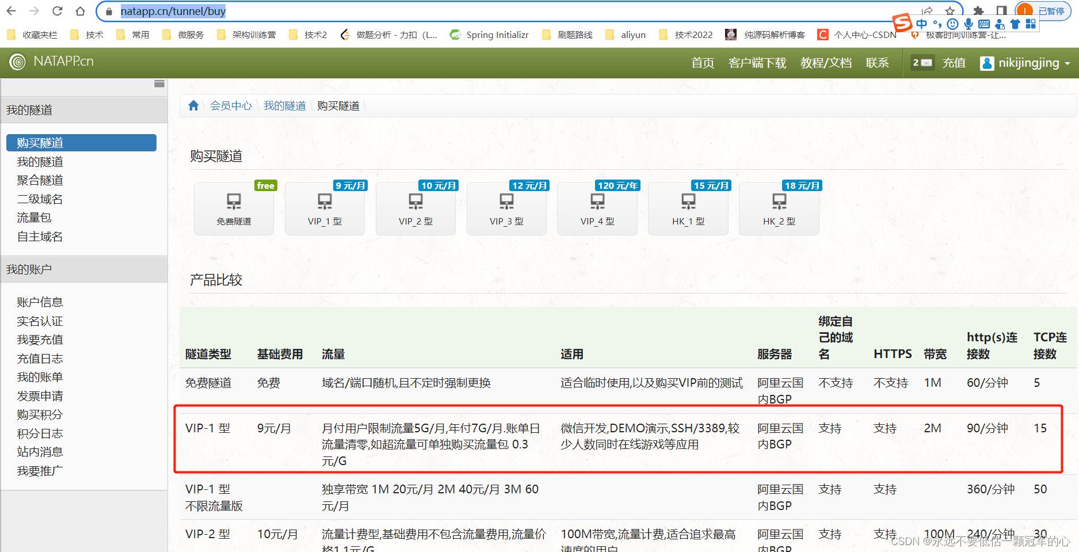Select the VIP_4 型 tunnel card
This screenshot has height=552, width=1079.
click(x=597, y=209)
